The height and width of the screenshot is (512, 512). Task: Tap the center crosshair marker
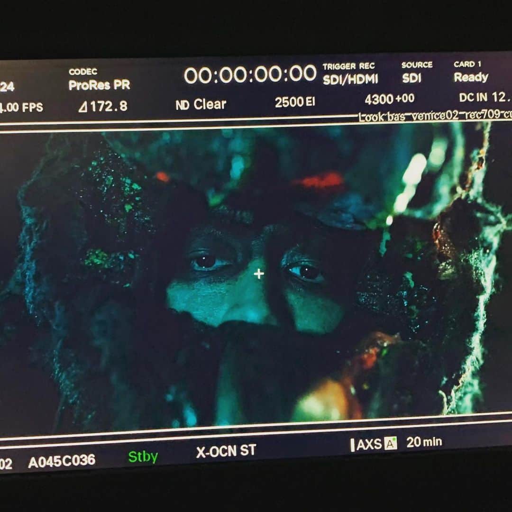coord(259,274)
